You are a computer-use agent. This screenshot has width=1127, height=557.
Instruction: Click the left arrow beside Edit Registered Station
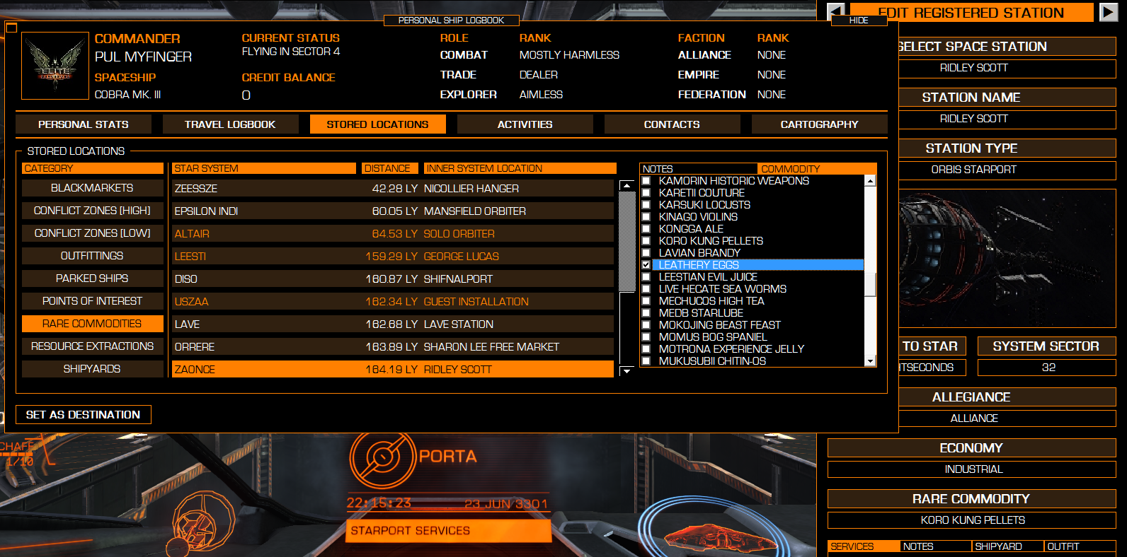[836, 12]
